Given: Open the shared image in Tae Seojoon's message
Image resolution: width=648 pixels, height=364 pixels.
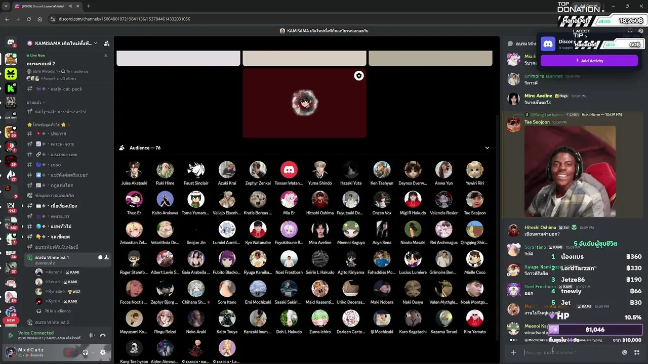Looking at the screenshot, I should coord(570,171).
